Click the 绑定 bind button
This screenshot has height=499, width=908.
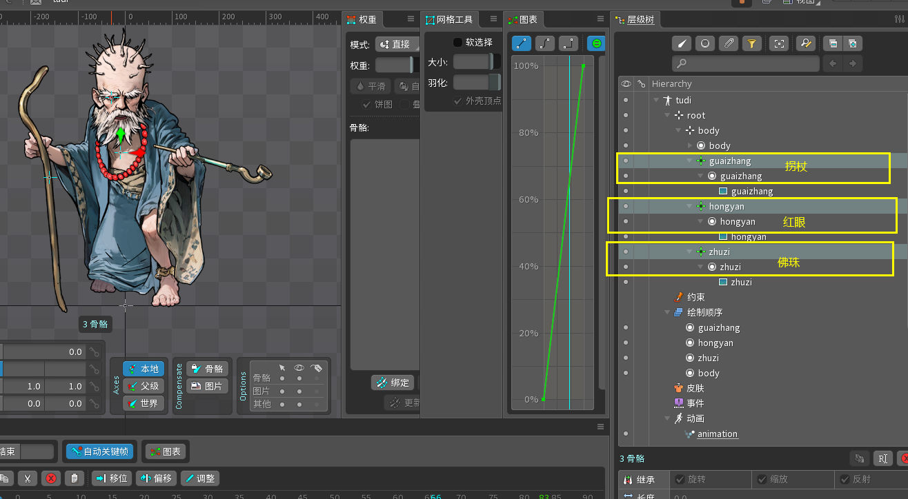point(393,383)
